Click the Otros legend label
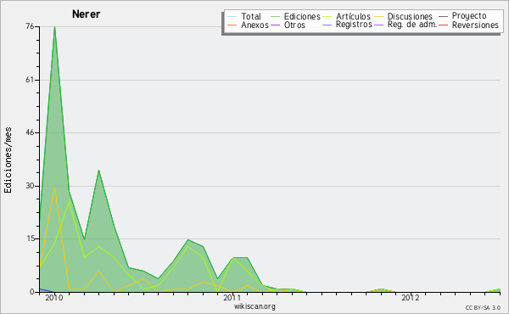509x314 pixels. click(294, 25)
